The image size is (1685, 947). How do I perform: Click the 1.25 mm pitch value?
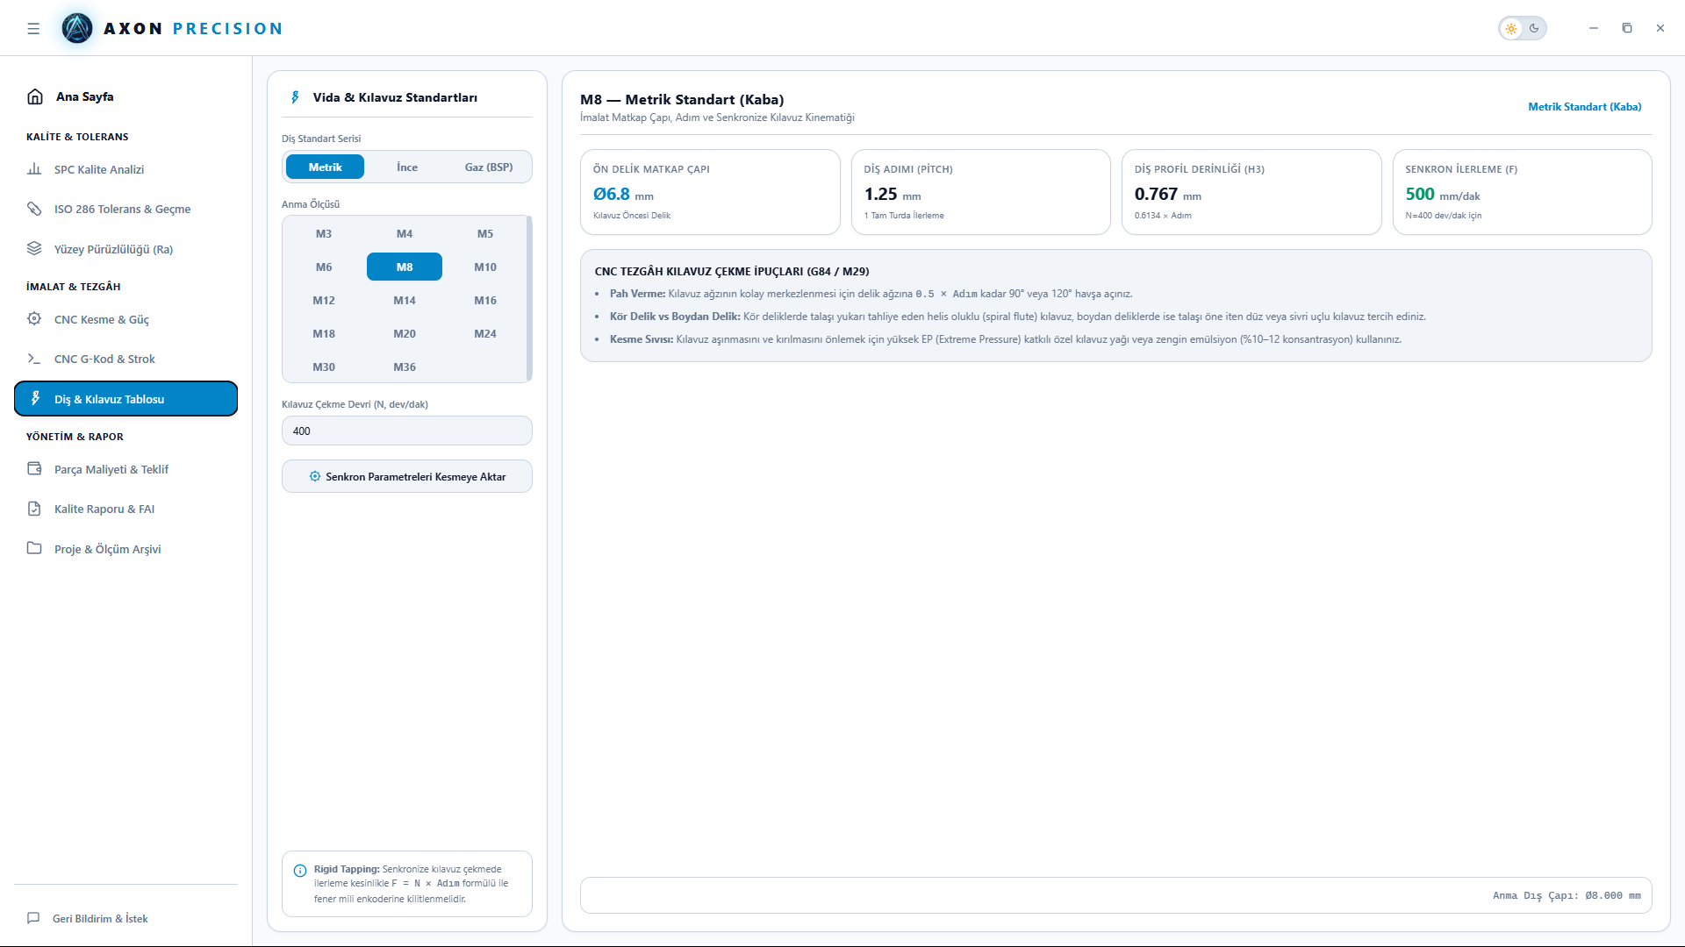pyautogui.click(x=893, y=195)
